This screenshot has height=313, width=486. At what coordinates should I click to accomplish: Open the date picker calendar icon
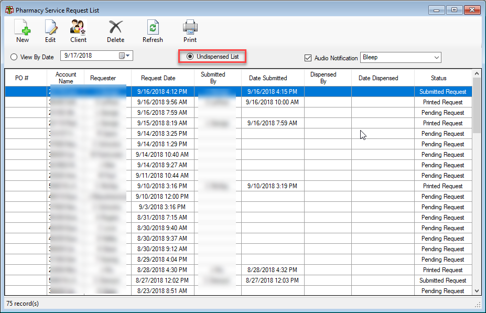pos(122,56)
